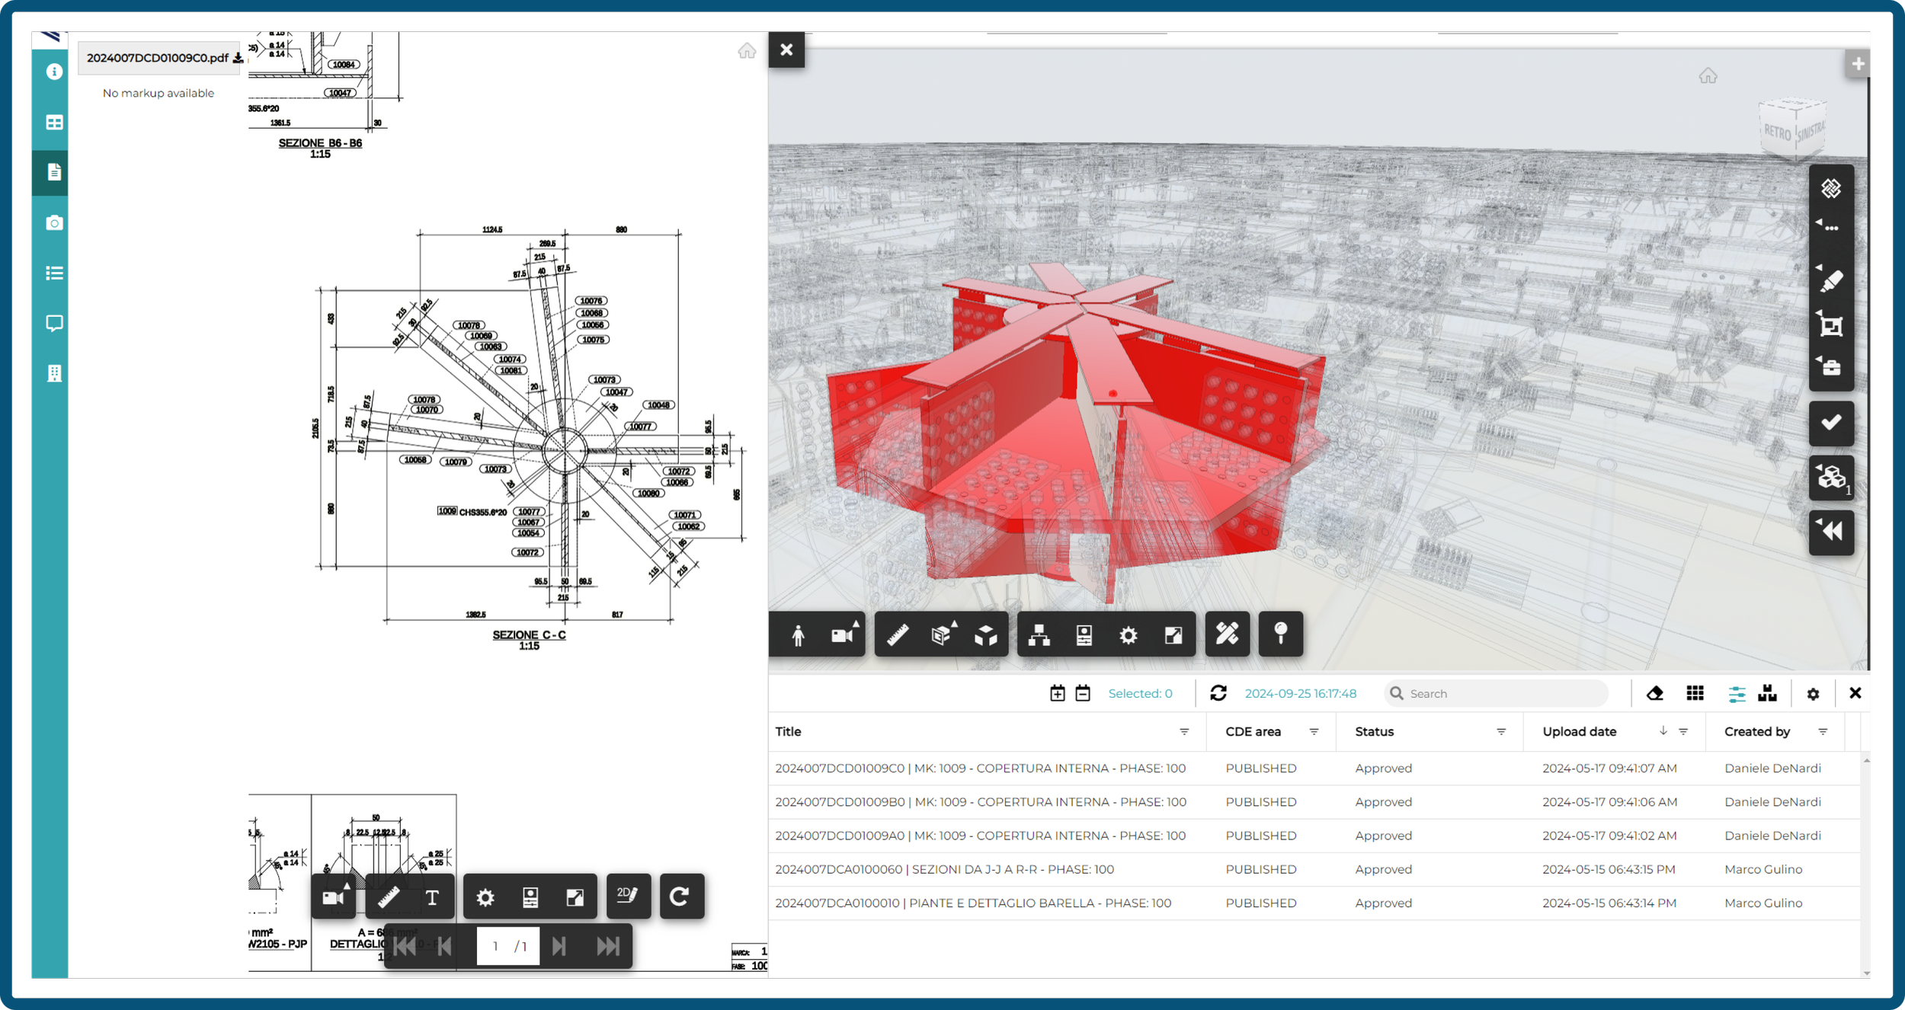The height and width of the screenshot is (1010, 1905).
Task: Toggle the 2D markup mode button
Action: [628, 896]
